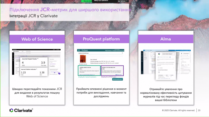Open the Web of Science screenshot thumbnail
This screenshot has width=209, height=117.
pyautogui.click(x=36, y=62)
